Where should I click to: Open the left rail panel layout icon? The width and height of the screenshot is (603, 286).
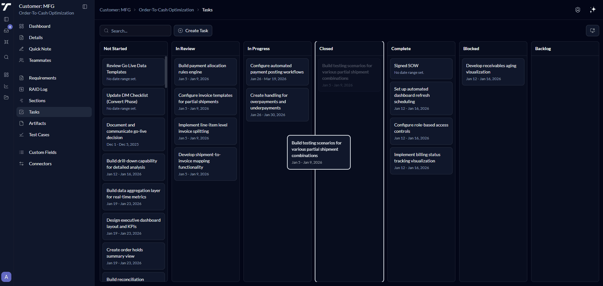point(6,19)
